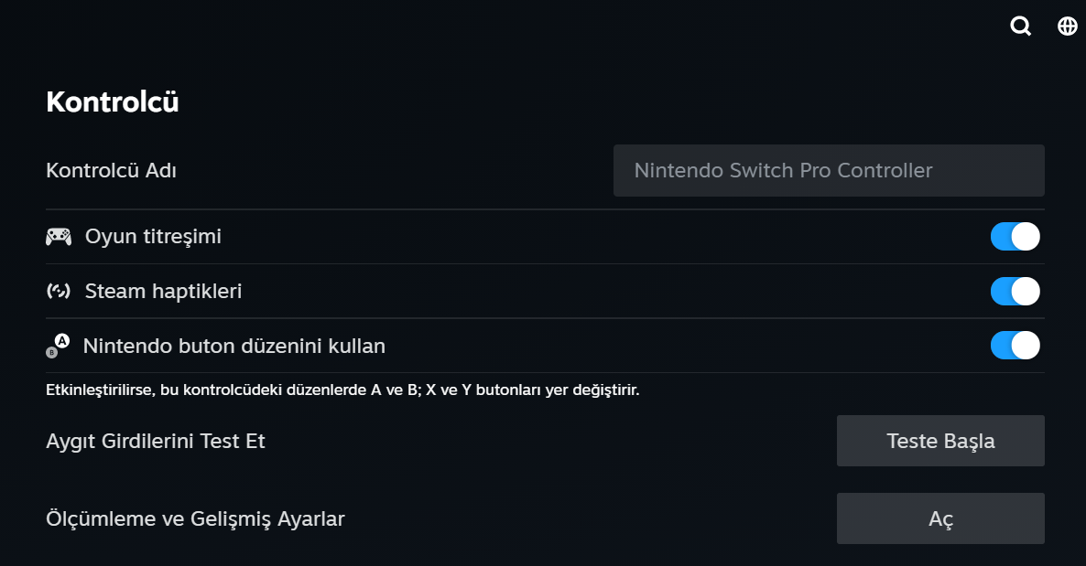Click the Nintendo buton düzenini kullan label
This screenshot has width=1086, height=566.
[233, 346]
